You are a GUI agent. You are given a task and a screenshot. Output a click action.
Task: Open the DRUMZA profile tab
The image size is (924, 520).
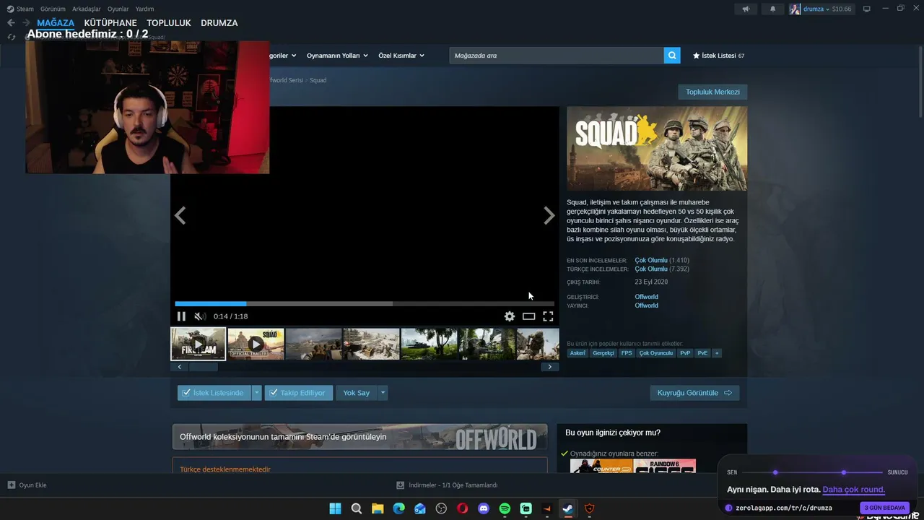219,23
